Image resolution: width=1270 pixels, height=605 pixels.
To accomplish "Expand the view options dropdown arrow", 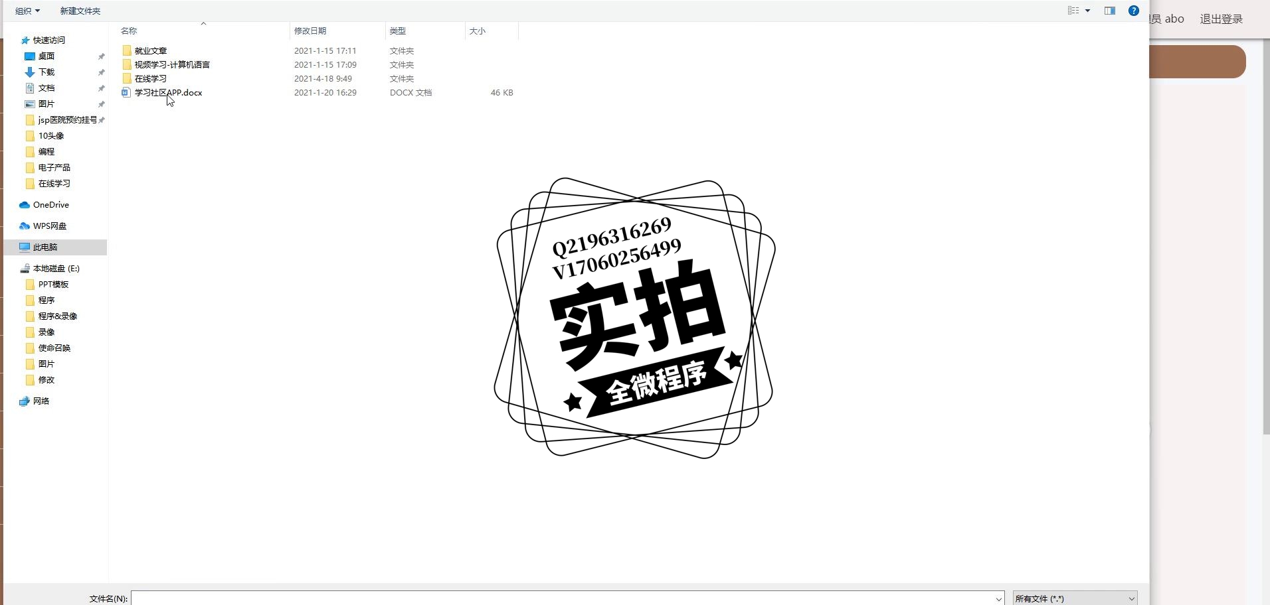I will coord(1087,11).
